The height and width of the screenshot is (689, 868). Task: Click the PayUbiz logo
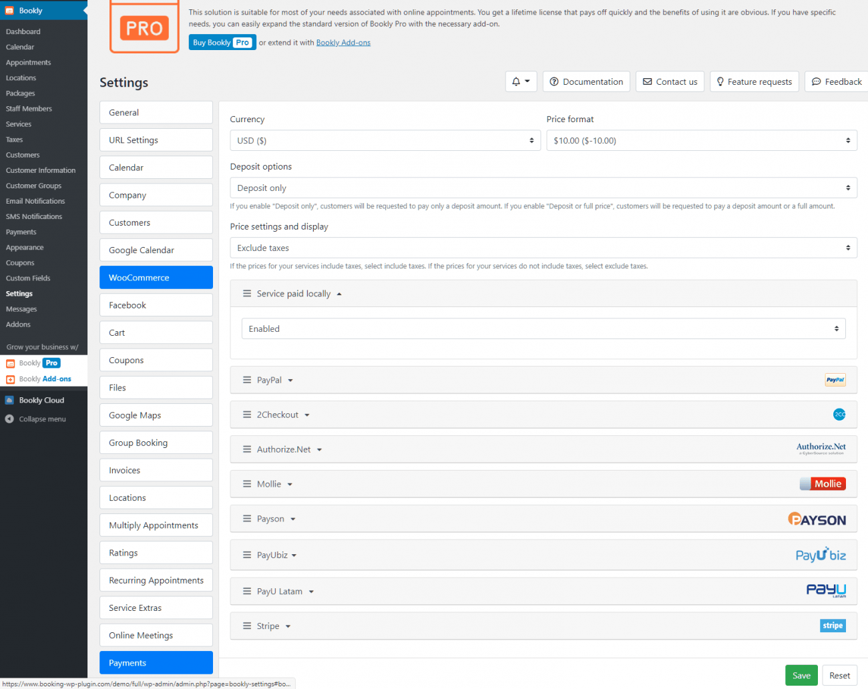821,555
